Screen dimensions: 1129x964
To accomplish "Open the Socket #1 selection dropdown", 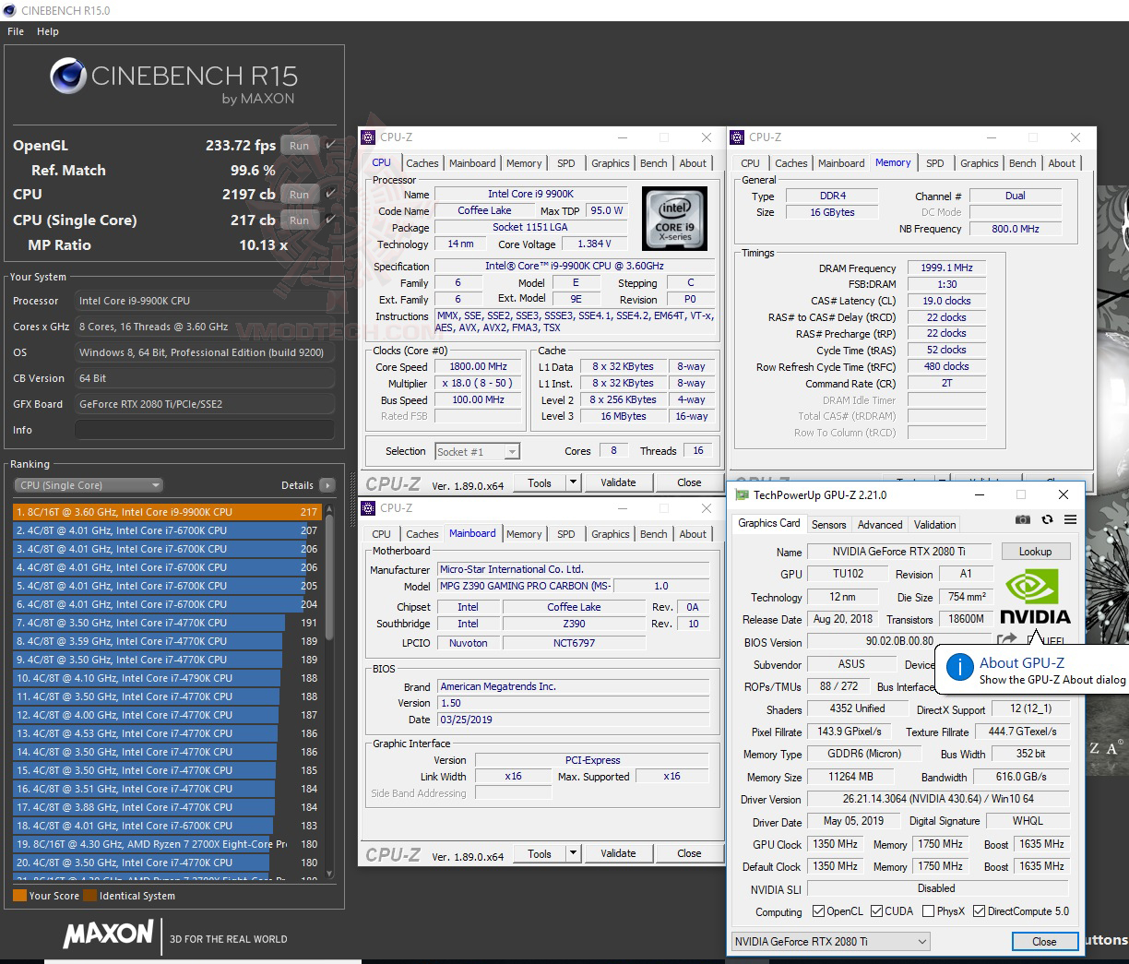I will [x=511, y=451].
